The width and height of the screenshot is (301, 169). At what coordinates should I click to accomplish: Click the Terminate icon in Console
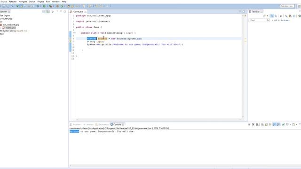pos(249,124)
